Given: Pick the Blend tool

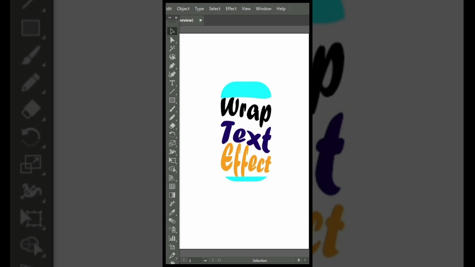Looking at the screenshot, I should click(172, 221).
